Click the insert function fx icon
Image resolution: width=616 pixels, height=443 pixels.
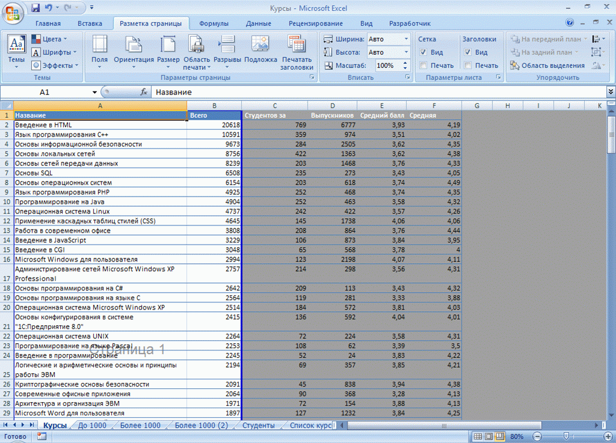(144, 92)
